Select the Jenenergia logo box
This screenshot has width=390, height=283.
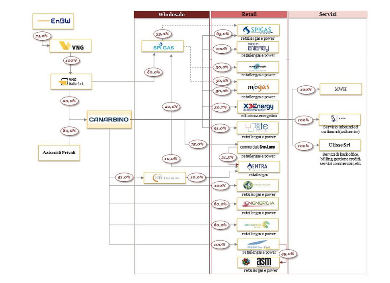[x=258, y=204]
